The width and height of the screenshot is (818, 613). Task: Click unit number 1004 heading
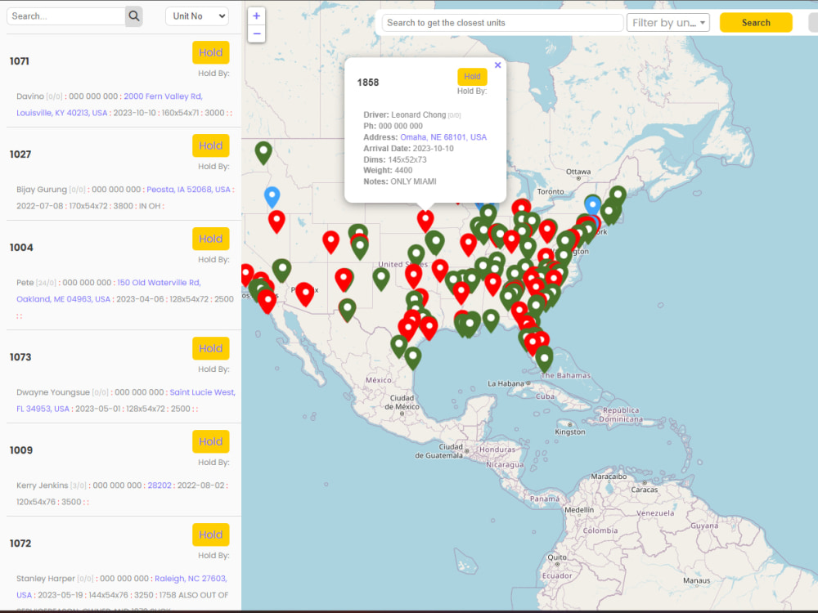21,248
